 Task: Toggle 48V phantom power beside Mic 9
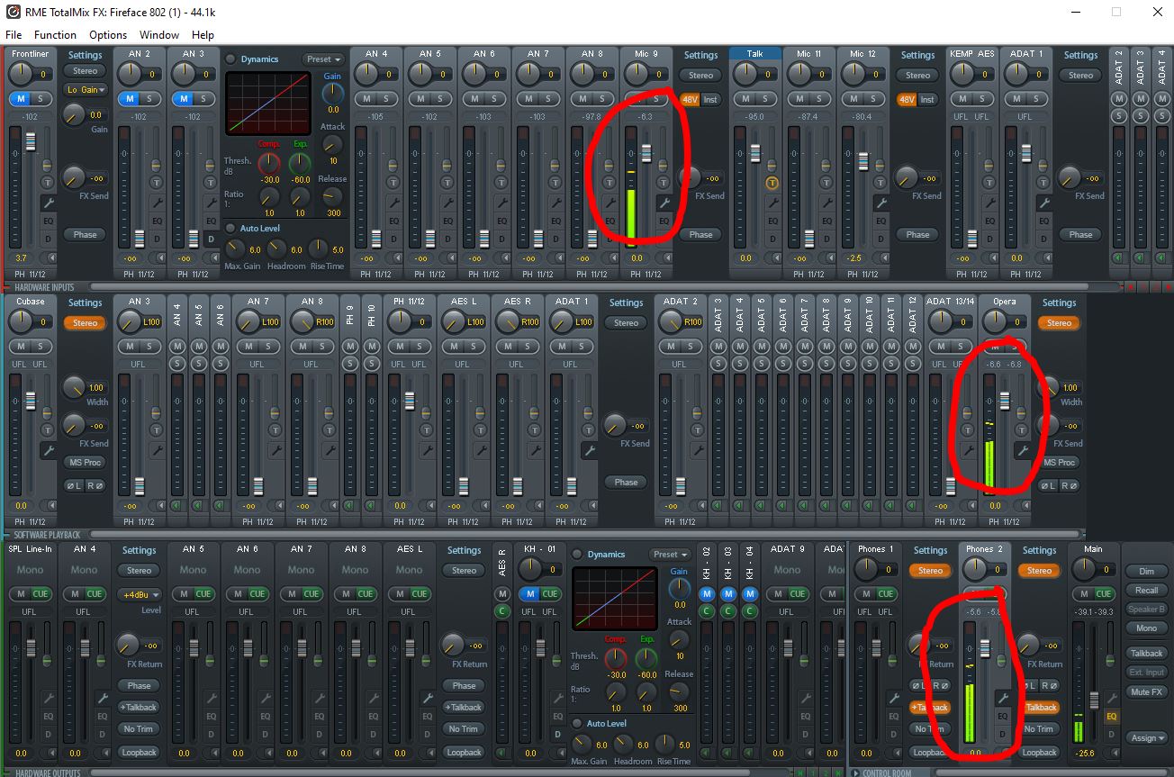(690, 99)
